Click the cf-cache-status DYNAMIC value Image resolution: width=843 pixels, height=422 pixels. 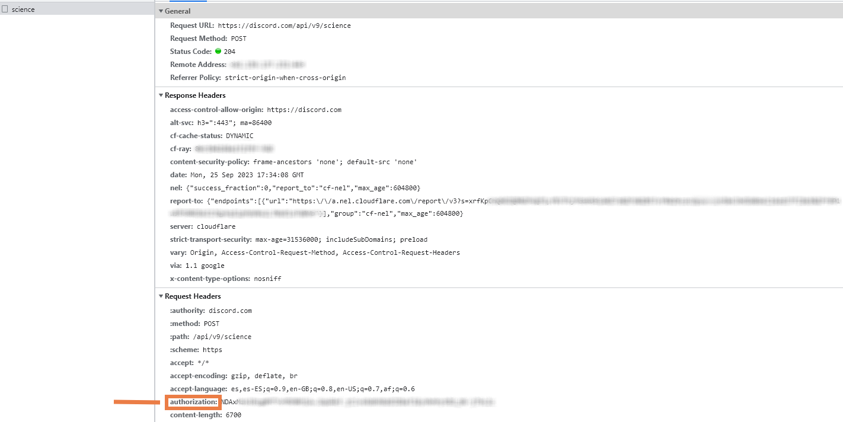pos(236,135)
